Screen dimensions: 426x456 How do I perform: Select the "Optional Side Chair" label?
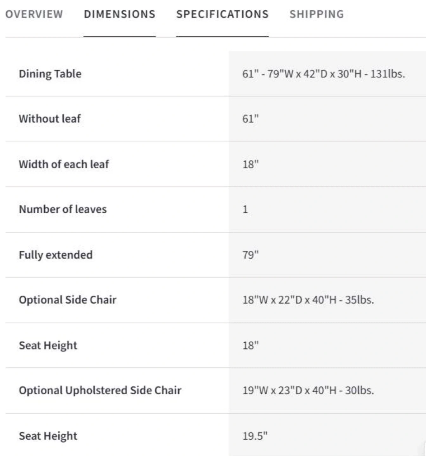coord(67,300)
